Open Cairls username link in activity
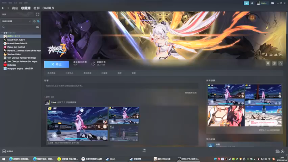The width and height of the screenshot is (288, 162). (54, 103)
